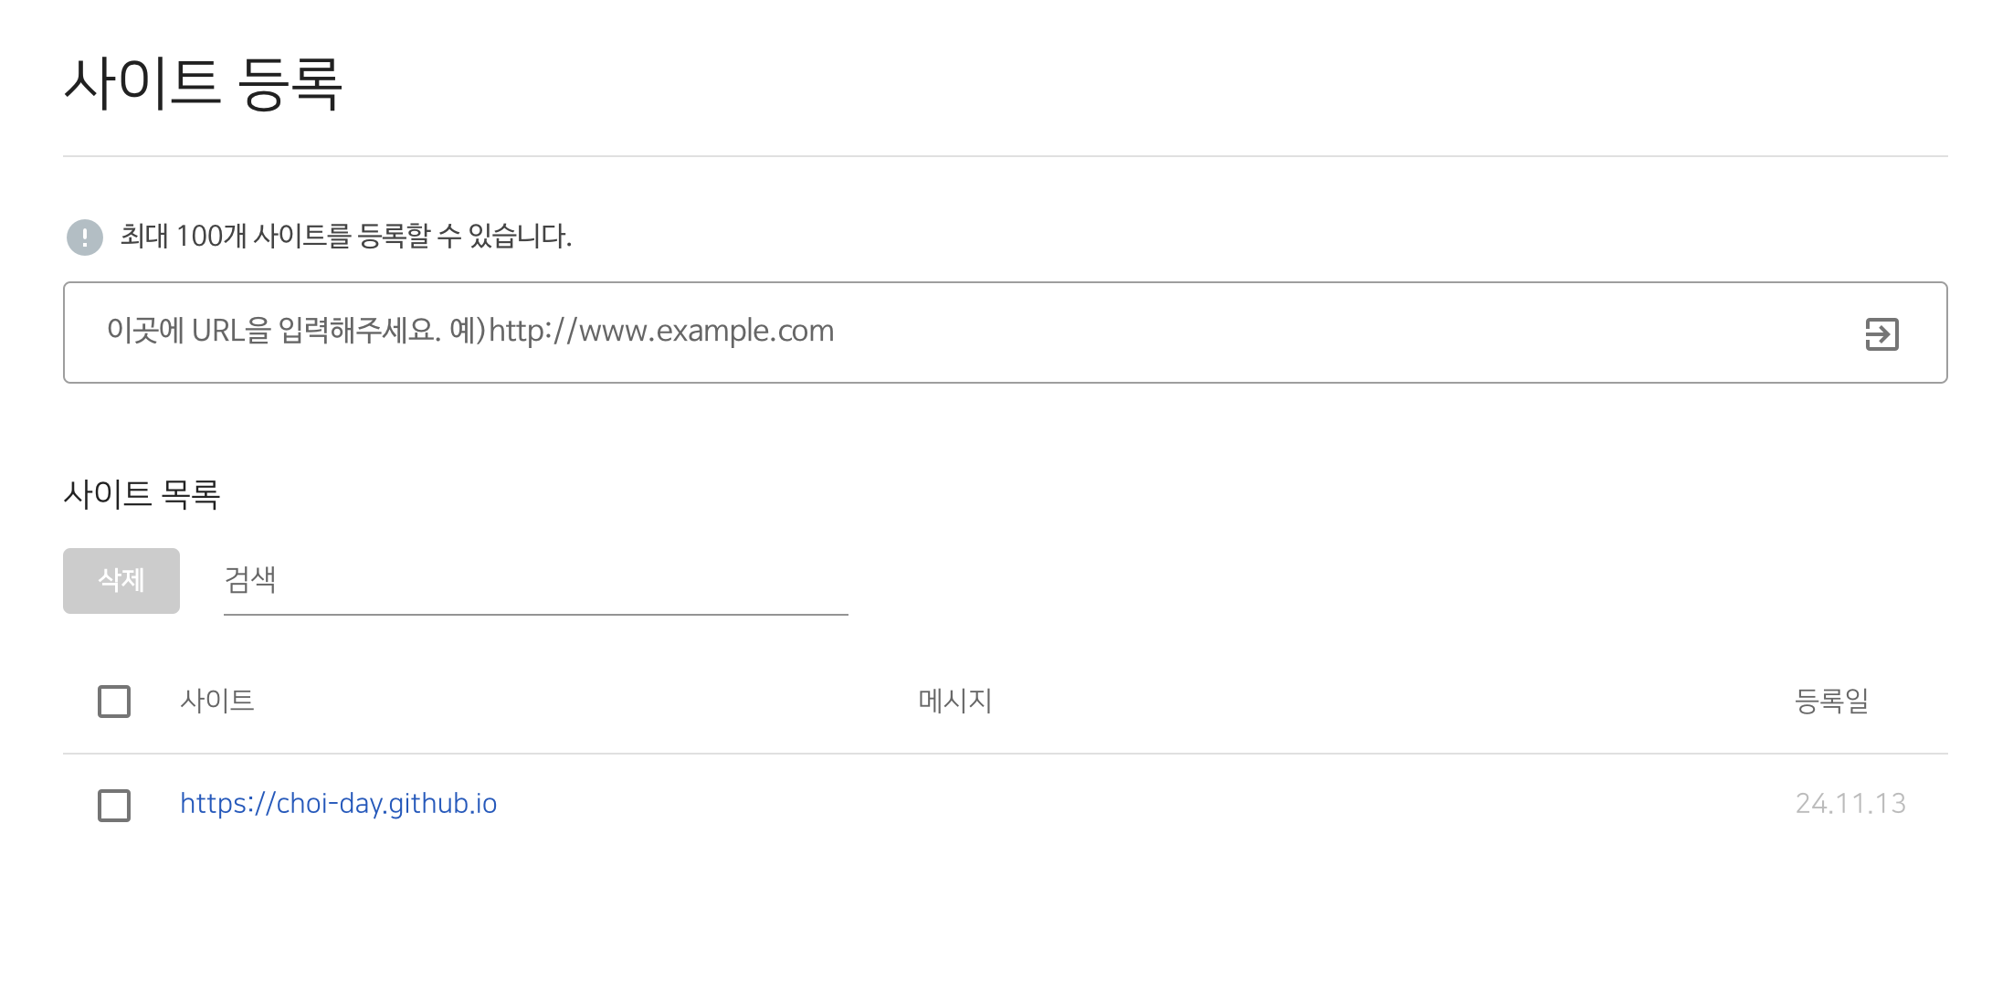Click the underline beneath the 검색 field
Screen dimensions: 2013x1003
point(535,615)
